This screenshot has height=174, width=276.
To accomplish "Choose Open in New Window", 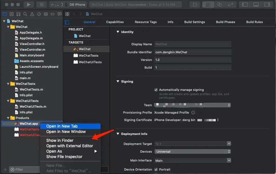I will click(70, 132).
